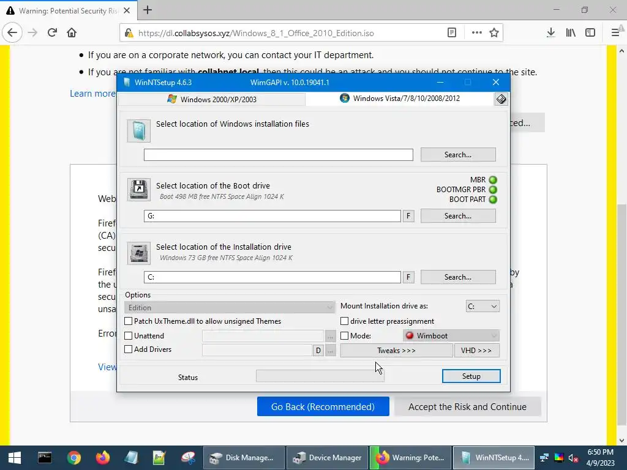Switch to Windows 2000/XP/2003 tab
The height and width of the screenshot is (470, 627).
coord(212,99)
